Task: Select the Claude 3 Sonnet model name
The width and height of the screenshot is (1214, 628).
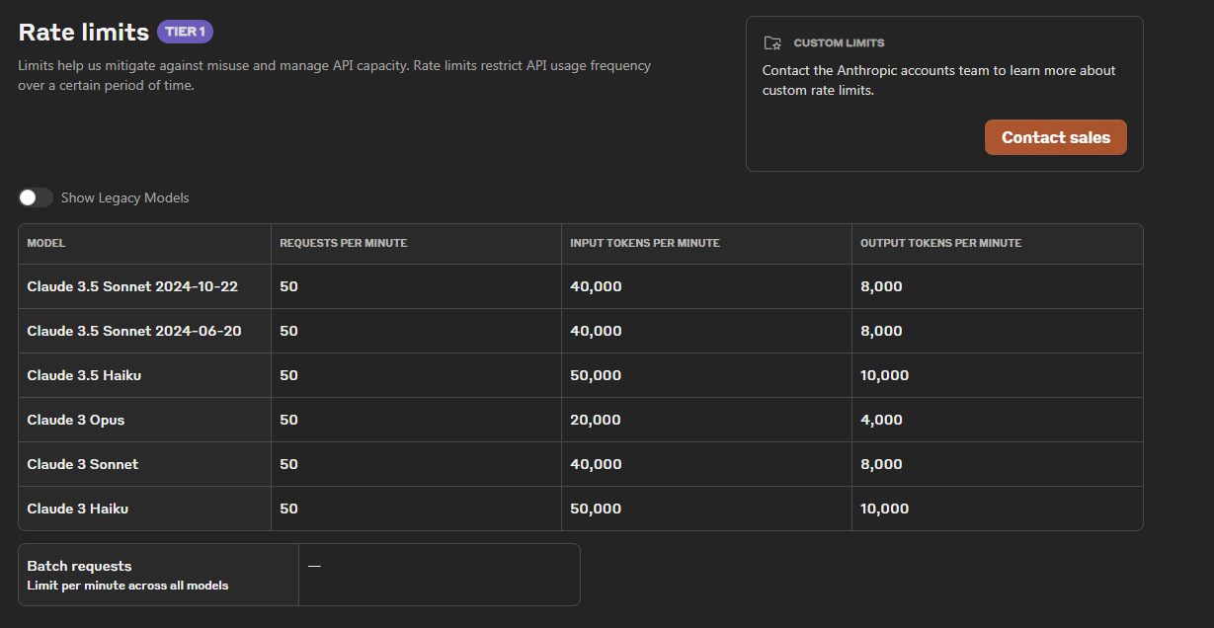Action: pyautogui.click(x=83, y=464)
